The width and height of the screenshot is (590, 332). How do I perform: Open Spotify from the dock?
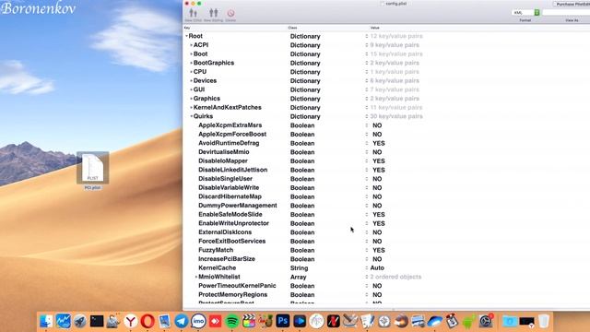pos(232,321)
